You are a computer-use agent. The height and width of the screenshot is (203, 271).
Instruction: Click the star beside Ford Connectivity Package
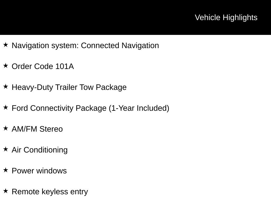point(6,108)
